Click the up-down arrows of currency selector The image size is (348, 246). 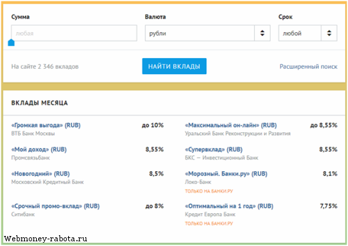click(262, 33)
